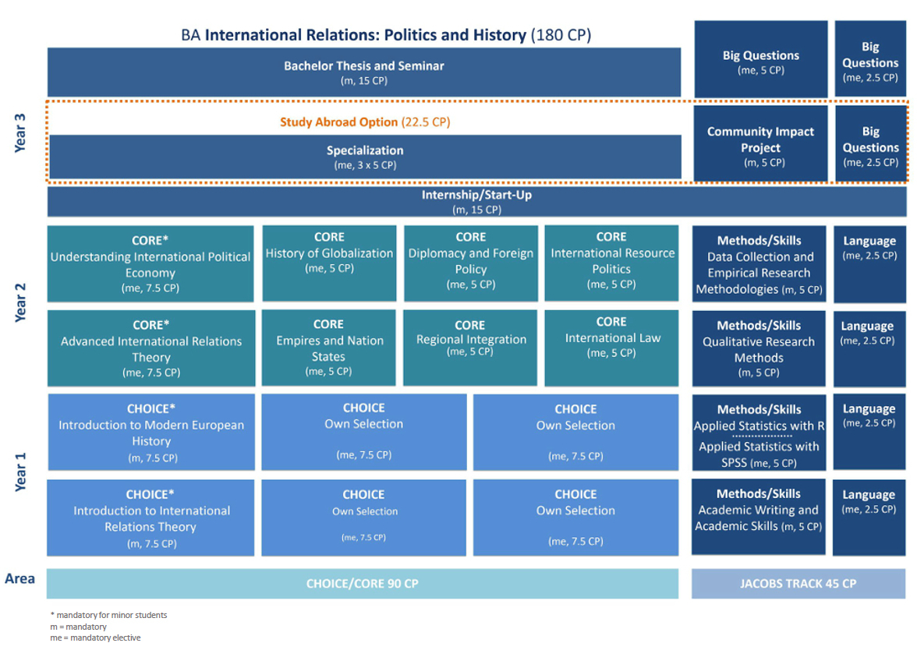Select the History of Globalization module

click(329, 262)
